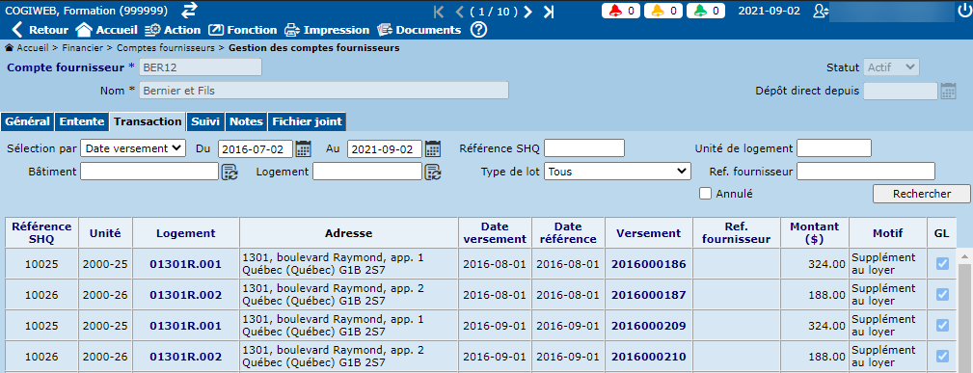Jump to the first record arrow

pyautogui.click(x=440, y=12)
